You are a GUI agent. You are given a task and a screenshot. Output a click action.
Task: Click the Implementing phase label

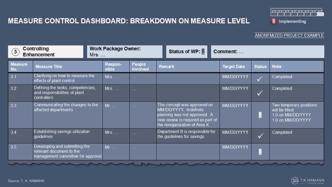[292, 21]
